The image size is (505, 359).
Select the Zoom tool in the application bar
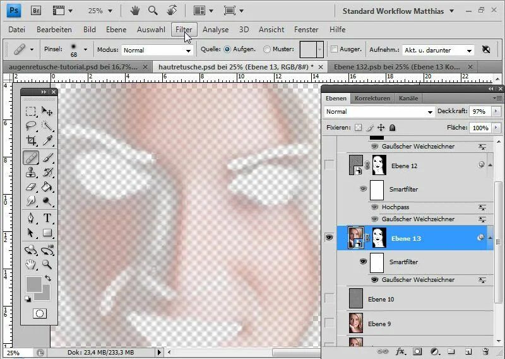pyautogui.click(x=153, y=11)
